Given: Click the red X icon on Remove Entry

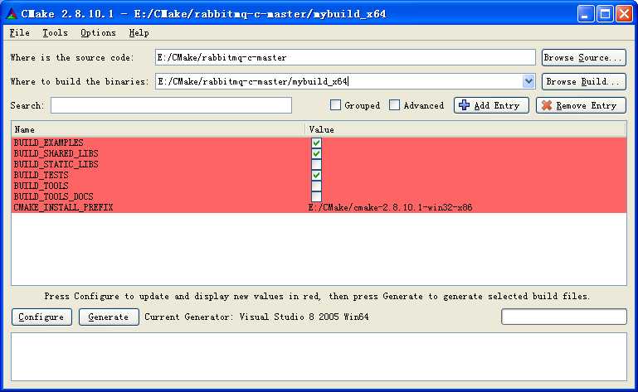Looking at the screenshot, I should 547,105.
